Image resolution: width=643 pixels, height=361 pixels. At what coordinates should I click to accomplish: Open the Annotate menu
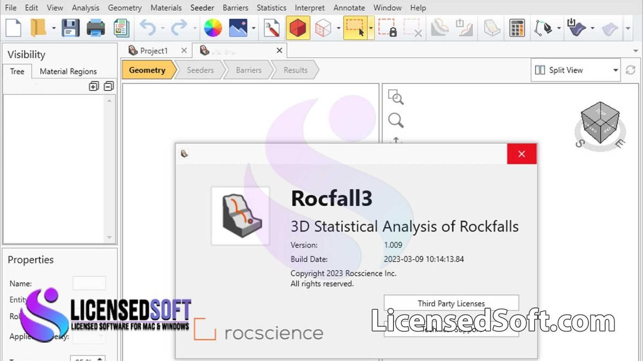click(349, 7)
